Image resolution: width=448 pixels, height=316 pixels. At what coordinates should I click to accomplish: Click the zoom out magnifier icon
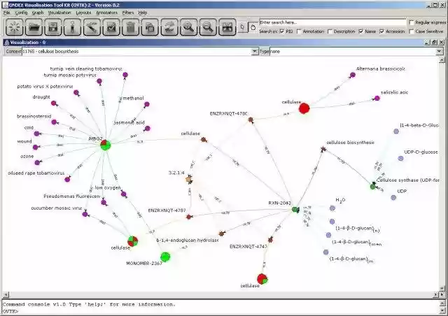click(208, 27)
